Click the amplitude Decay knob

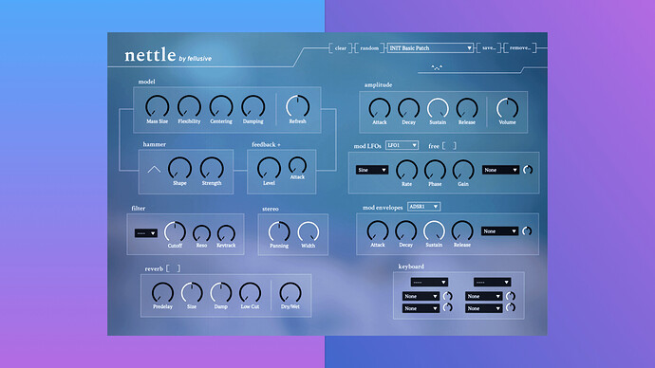(408, 108)
